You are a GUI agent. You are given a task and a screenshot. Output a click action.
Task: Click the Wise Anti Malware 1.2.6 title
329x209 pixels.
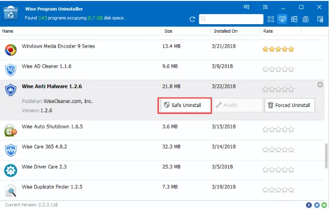pos(52,86)
